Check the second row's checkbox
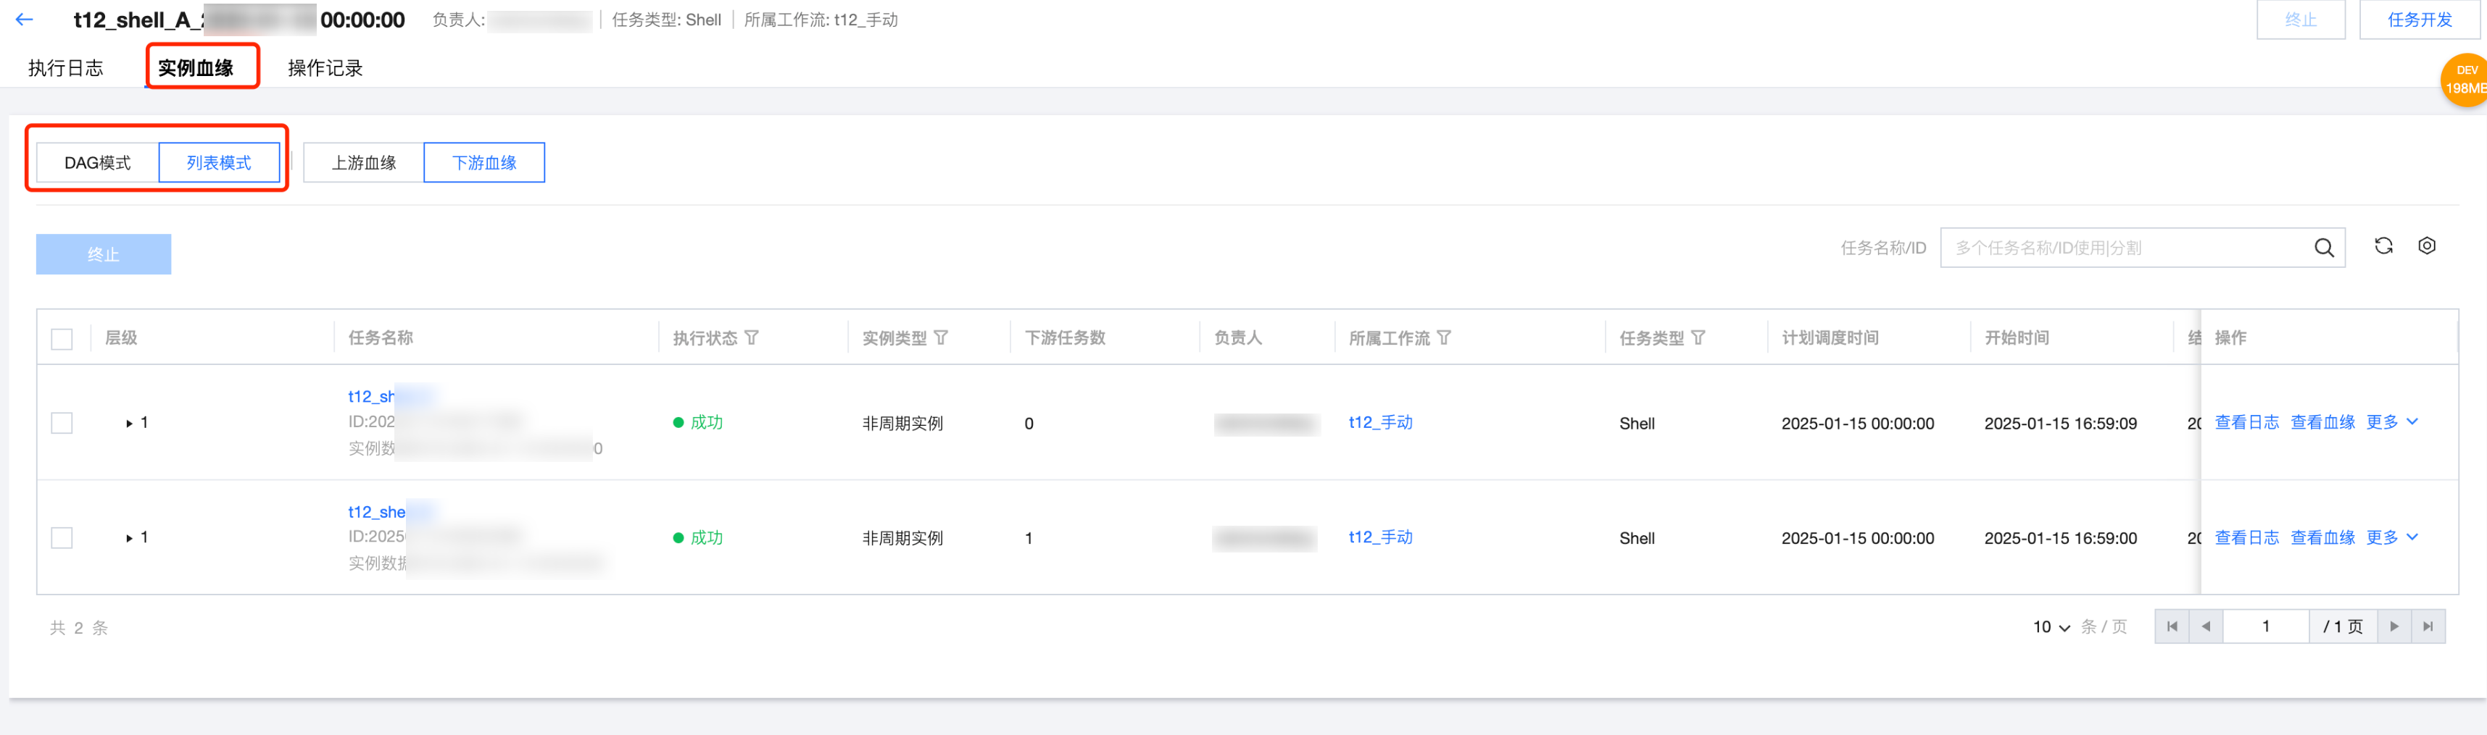Viewport: 2487px width, 735px height. pos(62,537)
